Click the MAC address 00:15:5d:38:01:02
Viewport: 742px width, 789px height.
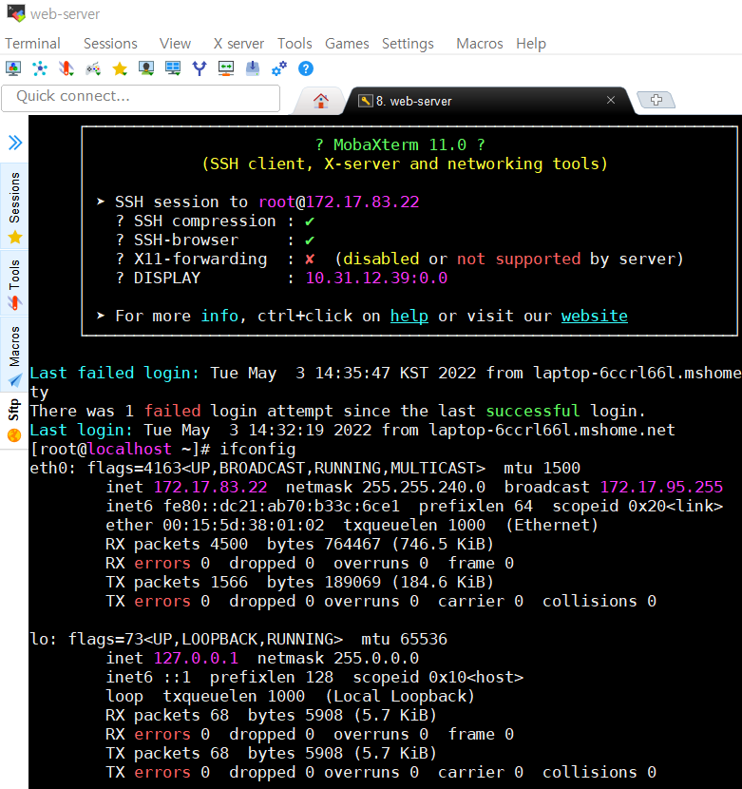[243, 525]
